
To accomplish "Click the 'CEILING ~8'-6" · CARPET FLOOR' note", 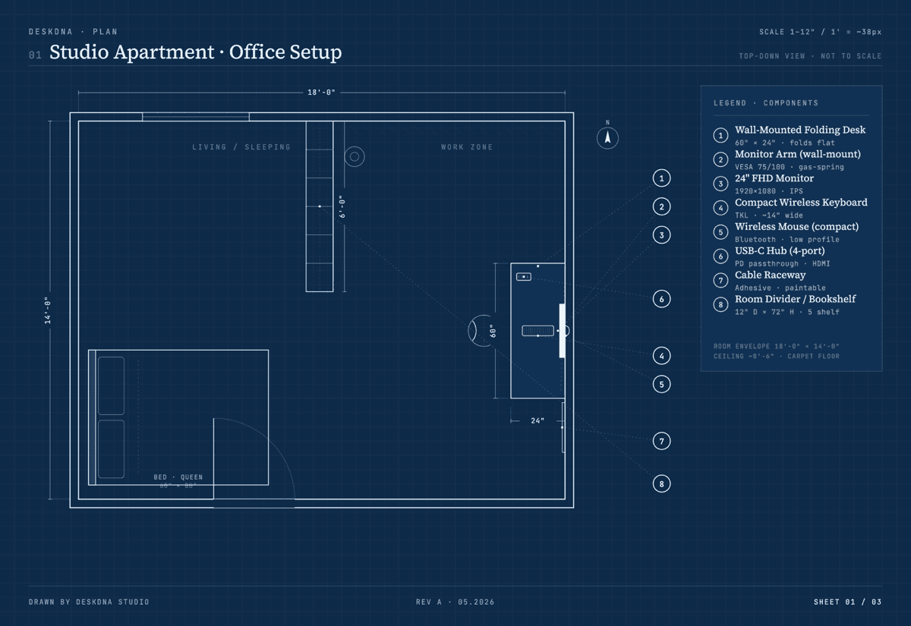I will [x=777, y=357].
